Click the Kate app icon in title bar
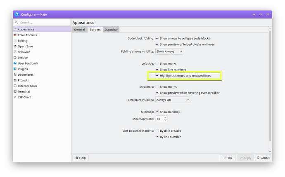The width and height of the screenshot is (285, 177). [x=17, y=14]
